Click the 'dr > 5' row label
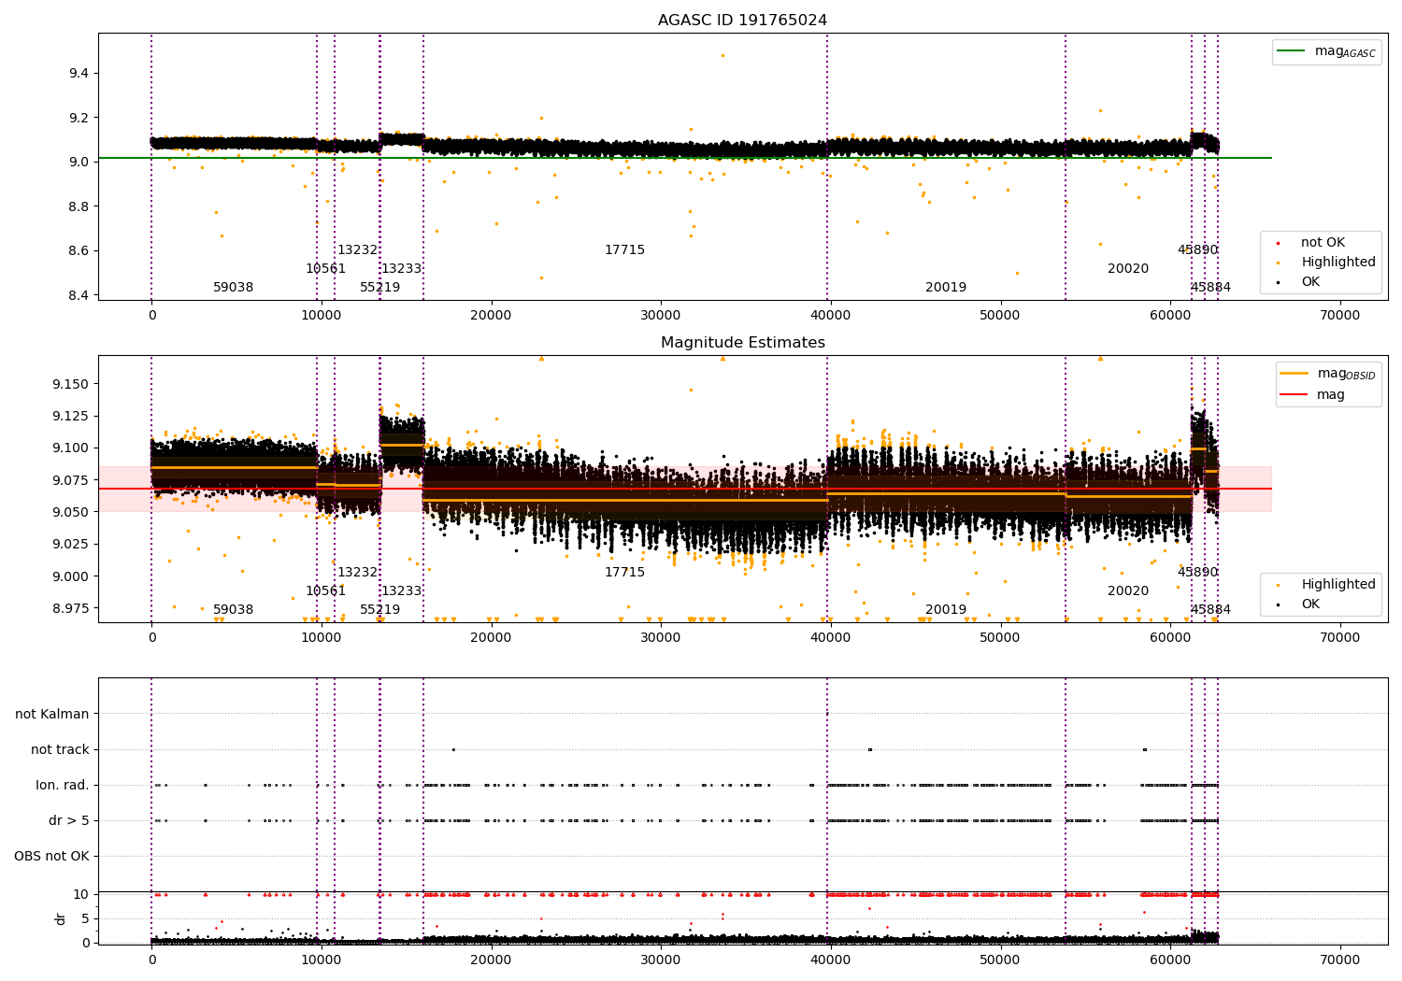Viewport: 1402px width, 981px height. tap(69, 821)
